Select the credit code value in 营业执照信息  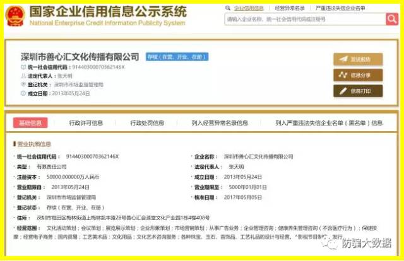tap(92, 156)
